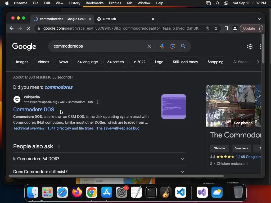This screenshot has height=203, width=271.
Task: Select the News filter chip
Action: pos(63,62)
